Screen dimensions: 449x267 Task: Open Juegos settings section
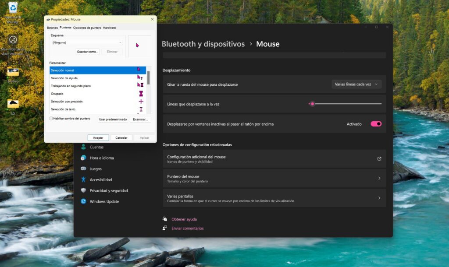coord(96,169)
